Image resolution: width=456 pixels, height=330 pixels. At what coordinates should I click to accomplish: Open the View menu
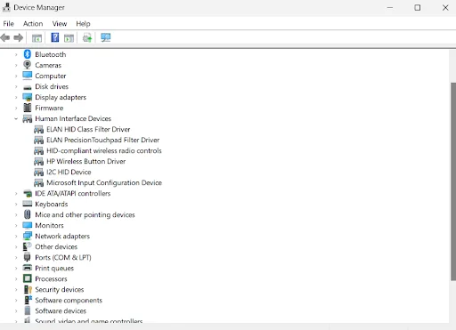click(x=60, y=24)
